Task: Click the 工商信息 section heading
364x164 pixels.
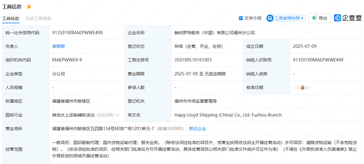Action: [12, 7]
